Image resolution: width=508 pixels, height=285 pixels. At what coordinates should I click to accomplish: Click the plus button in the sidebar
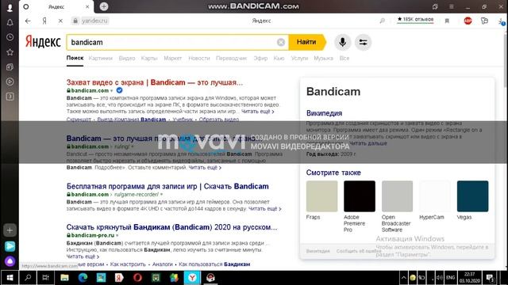click(10, 230)
